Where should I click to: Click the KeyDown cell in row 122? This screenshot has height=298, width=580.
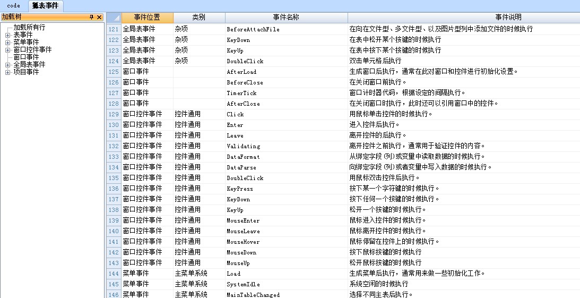[287, 40]
